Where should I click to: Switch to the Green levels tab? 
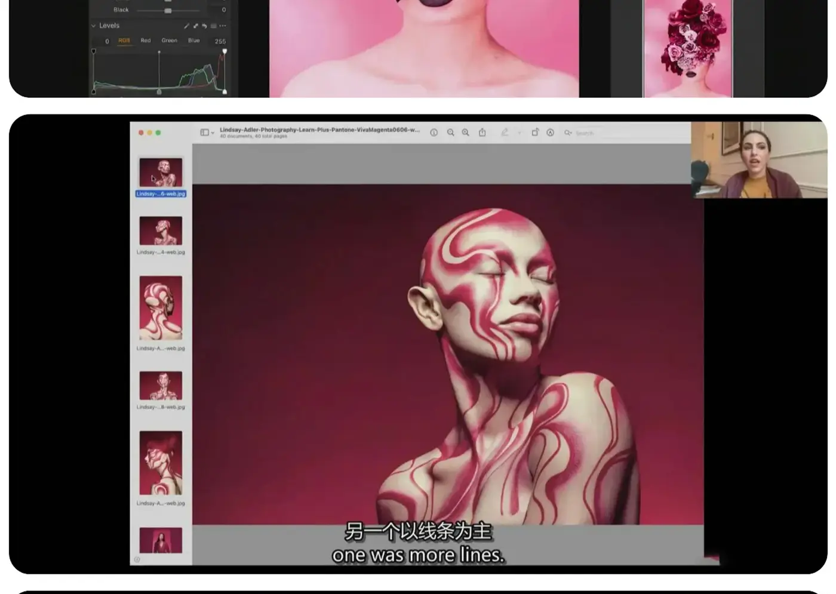[170, 41]
